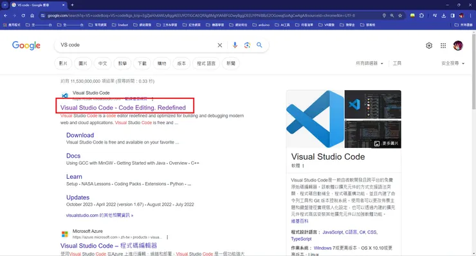Open the JavaScript programming language link
The image size is (476, 256).
click(x=333, y=232)
